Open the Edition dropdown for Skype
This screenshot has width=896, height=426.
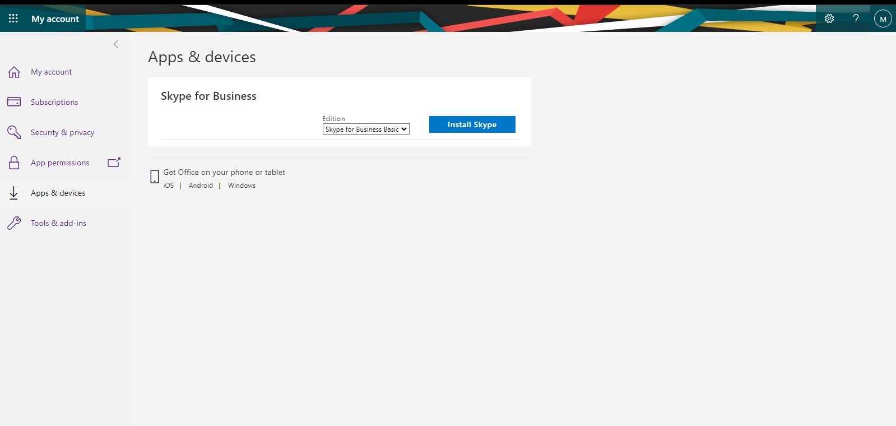(x=366, y=129)
